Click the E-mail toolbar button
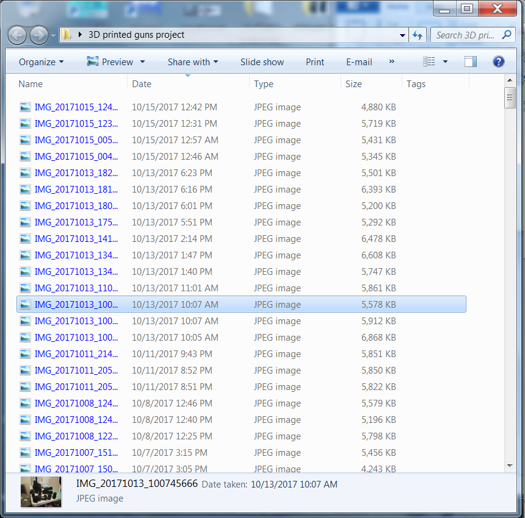 (359, 62)
